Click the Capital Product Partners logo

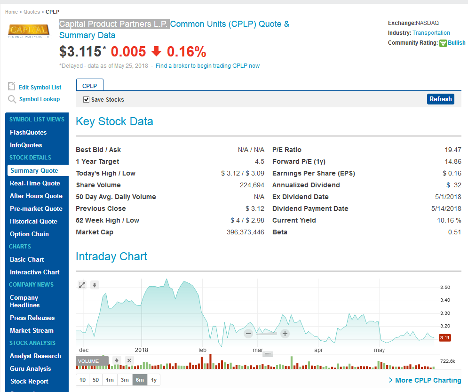click(x=29, y=31)
